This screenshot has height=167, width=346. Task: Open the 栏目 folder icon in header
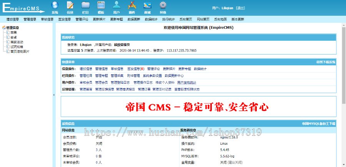point(85,5)
